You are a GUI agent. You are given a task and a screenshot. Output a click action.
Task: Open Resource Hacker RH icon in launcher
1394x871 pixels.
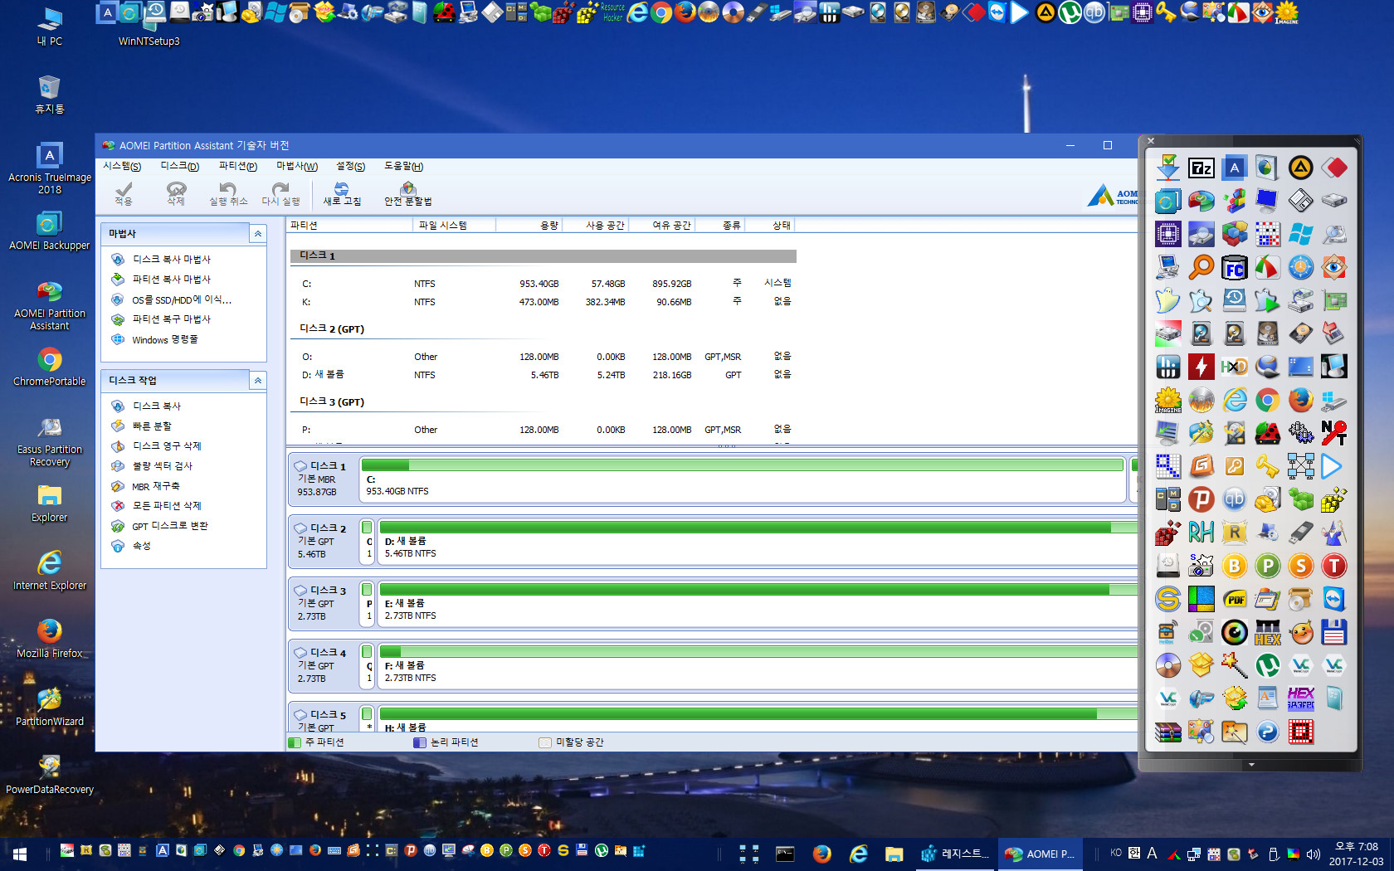coord(1201,533)
